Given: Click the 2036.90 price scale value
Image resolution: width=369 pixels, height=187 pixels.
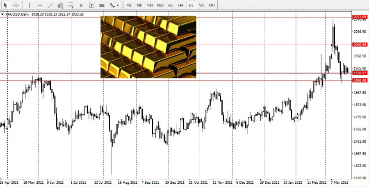Looking at the screenshot, I should click(x=360, y=32).
